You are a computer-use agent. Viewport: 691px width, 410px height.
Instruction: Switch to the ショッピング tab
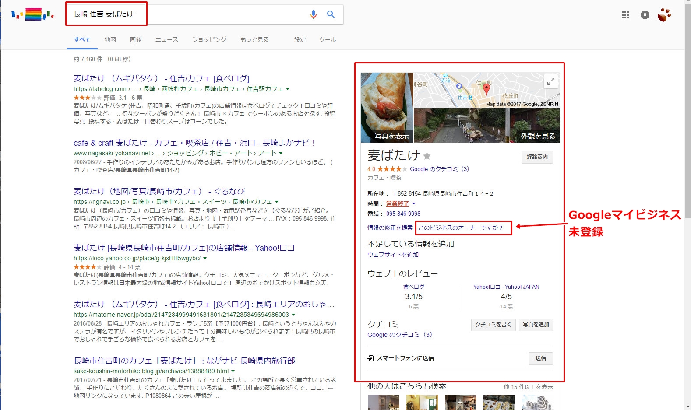pyautogui.click(x=209, y=39)
